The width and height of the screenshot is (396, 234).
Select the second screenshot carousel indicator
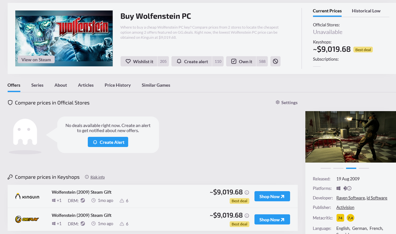[x=338, y=168]
